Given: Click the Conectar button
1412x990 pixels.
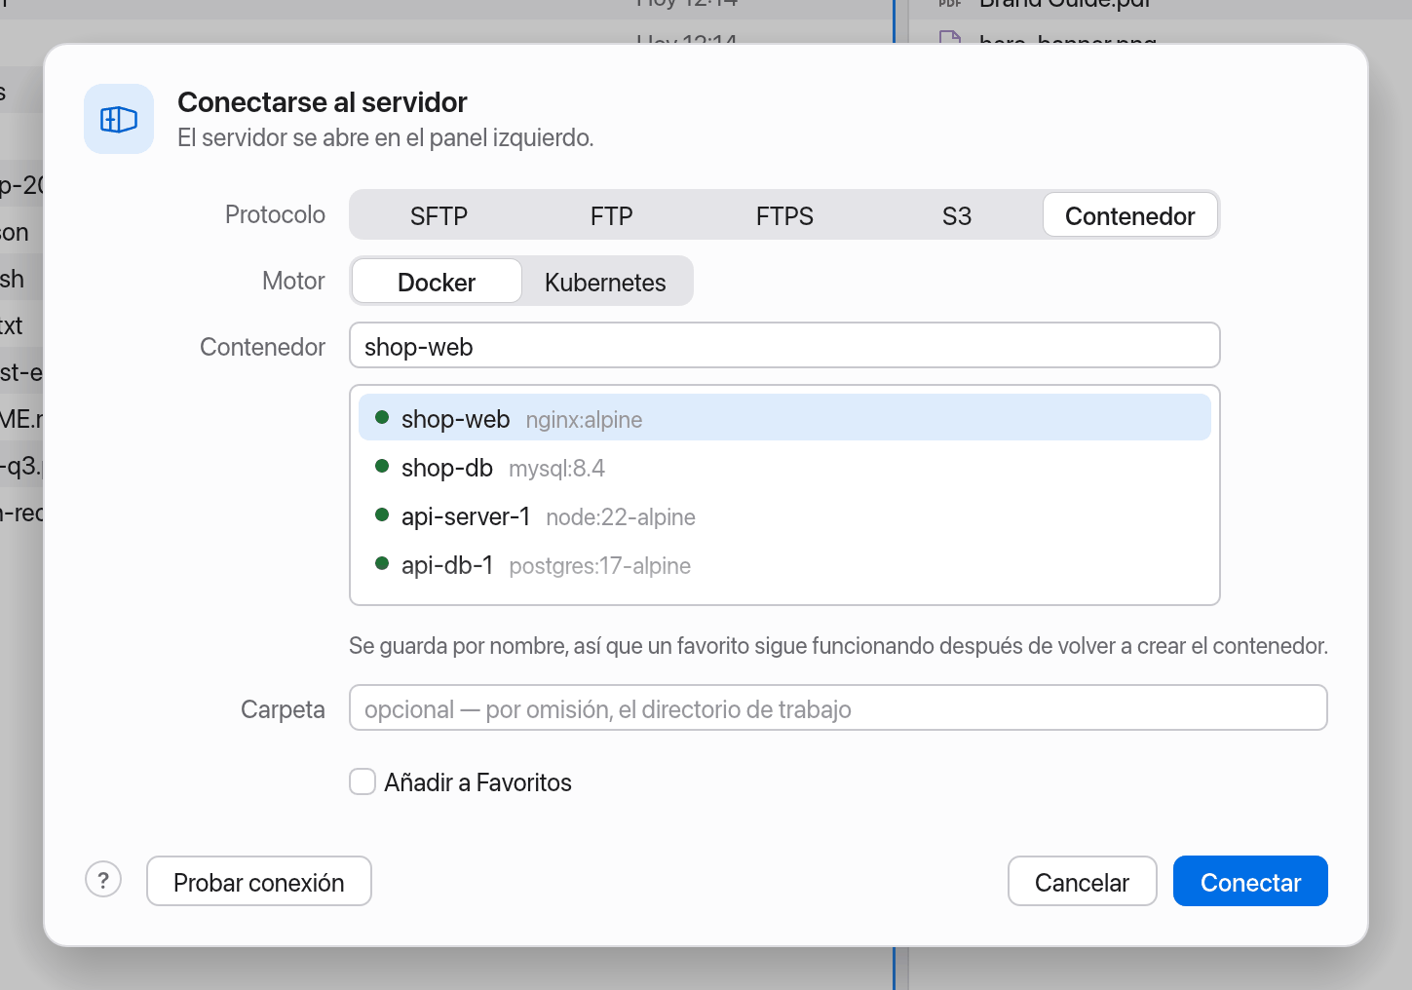Looking at the screenshot, I should (1250, 881).
